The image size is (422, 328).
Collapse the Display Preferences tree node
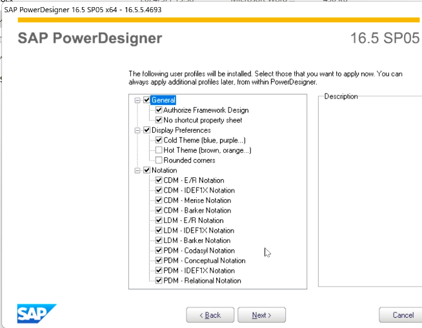137,130
